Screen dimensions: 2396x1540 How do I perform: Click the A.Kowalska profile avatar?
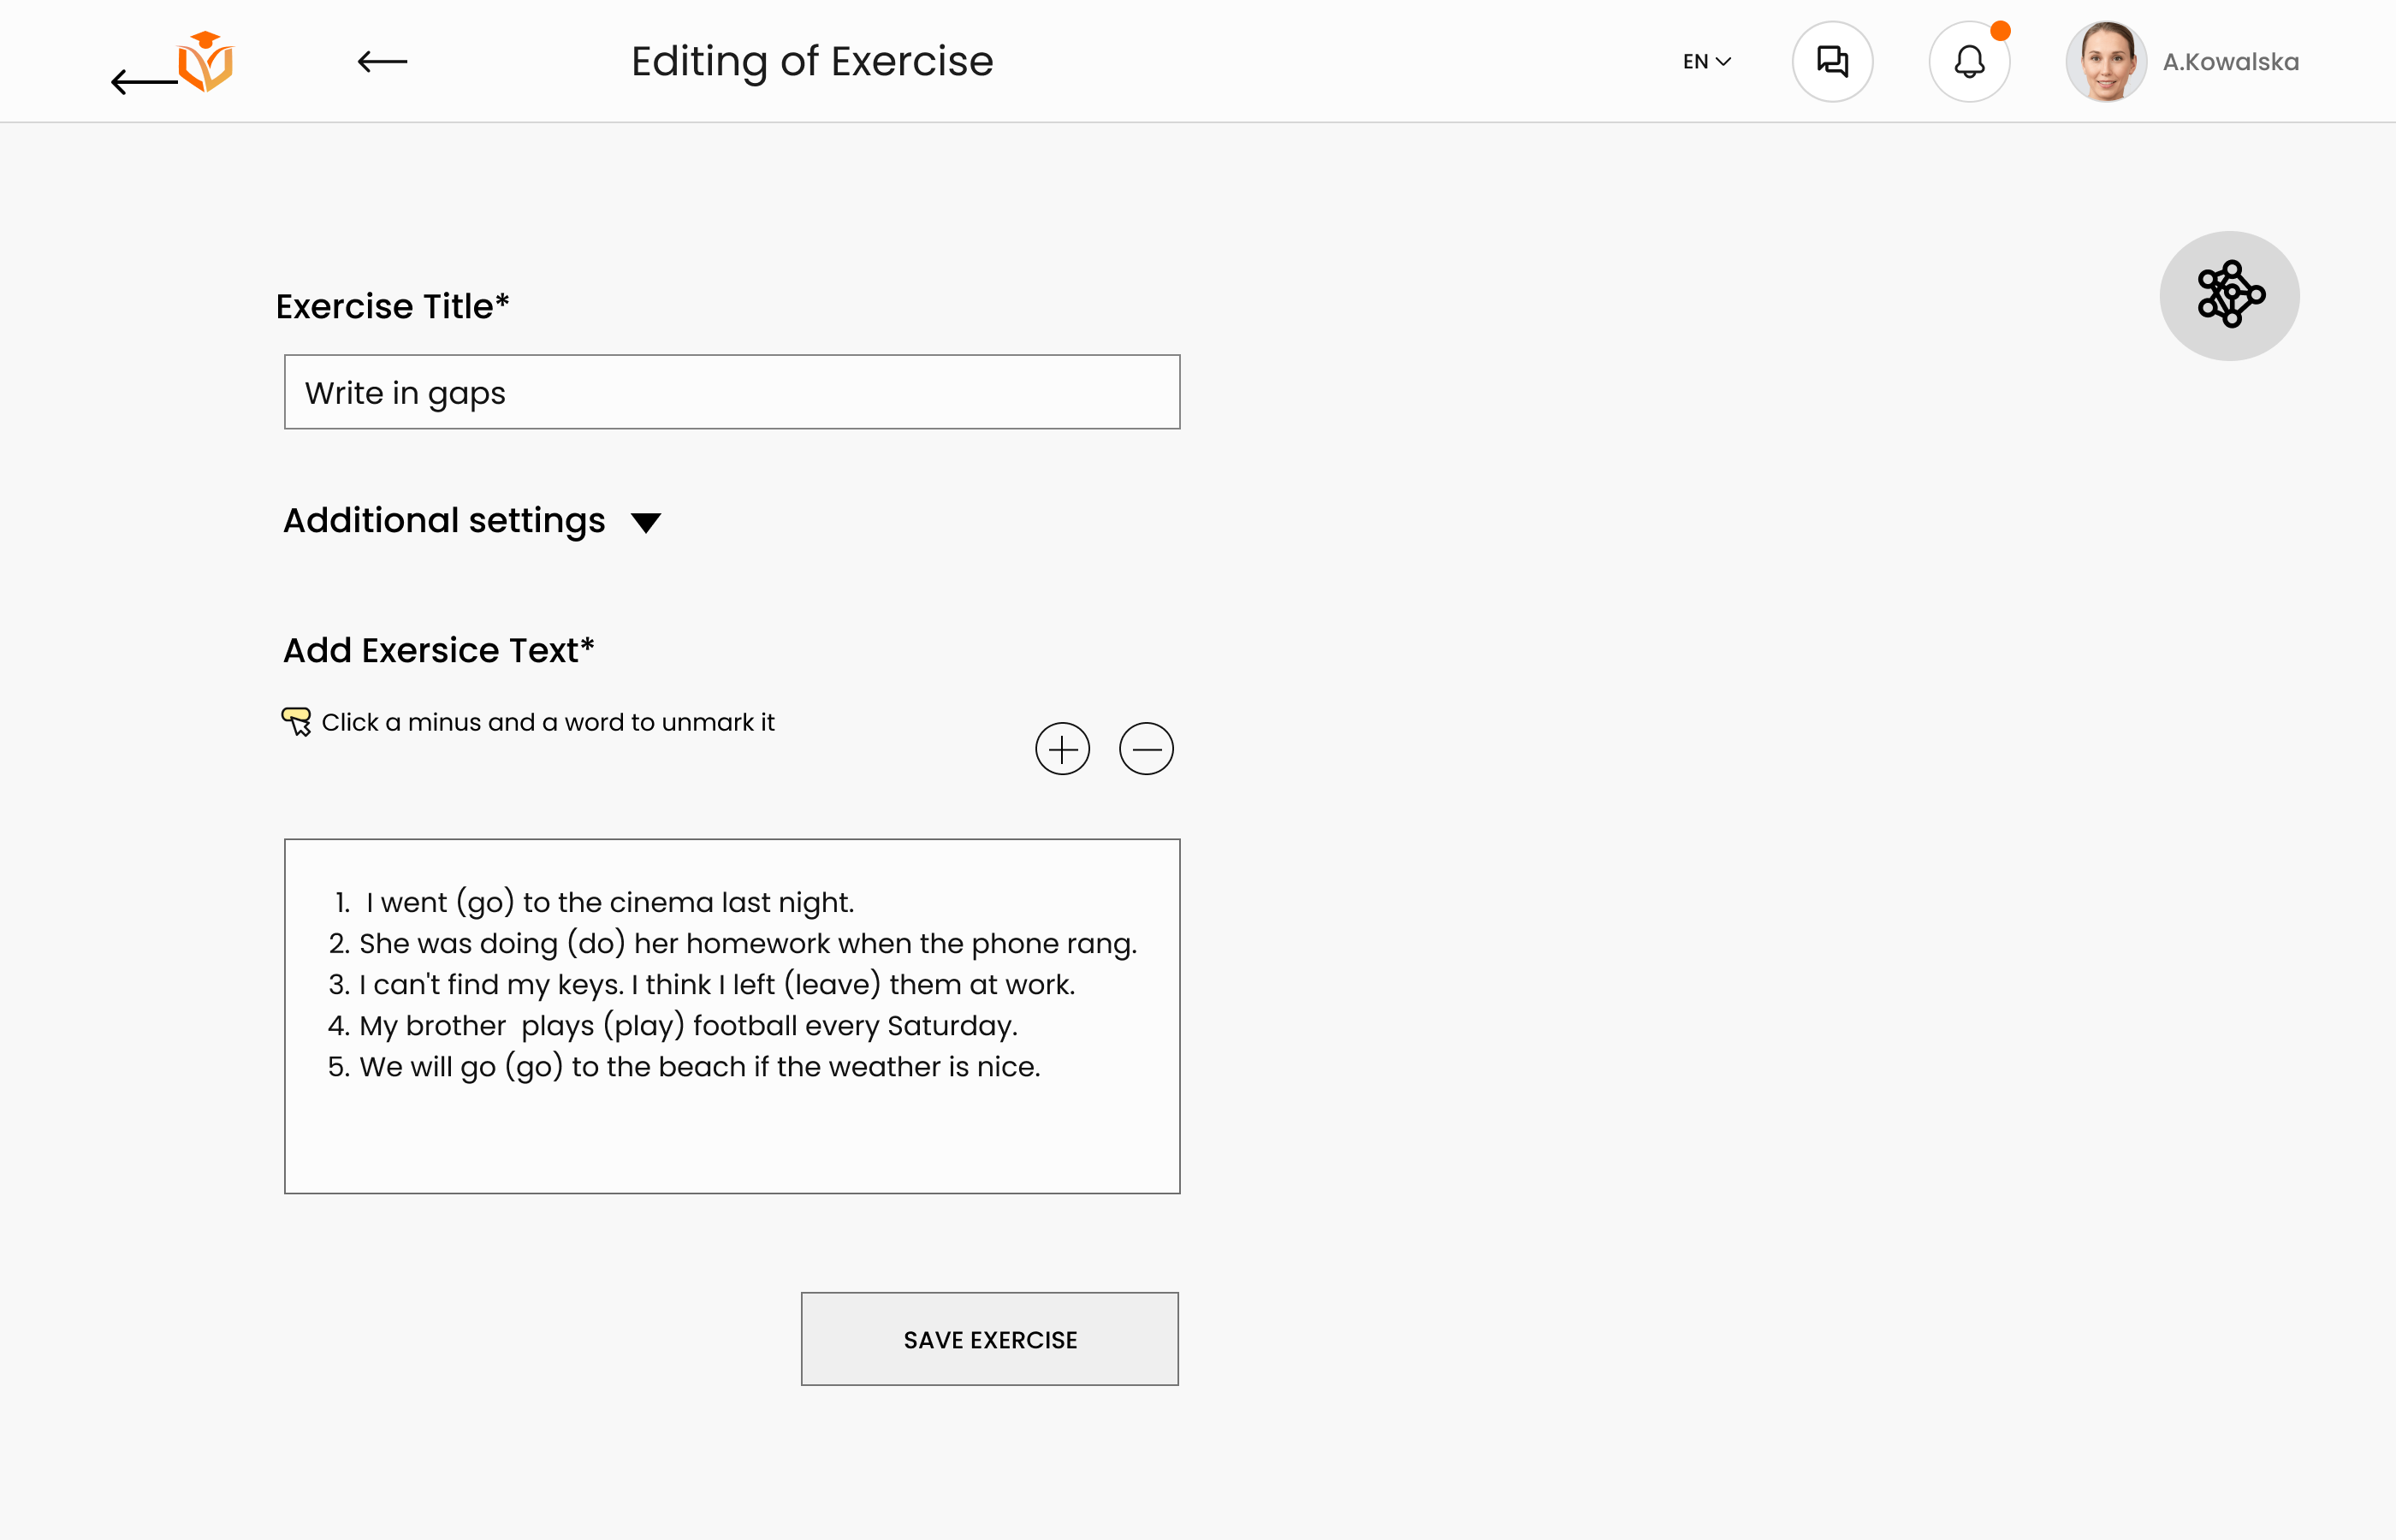(x=2106, y=62)
